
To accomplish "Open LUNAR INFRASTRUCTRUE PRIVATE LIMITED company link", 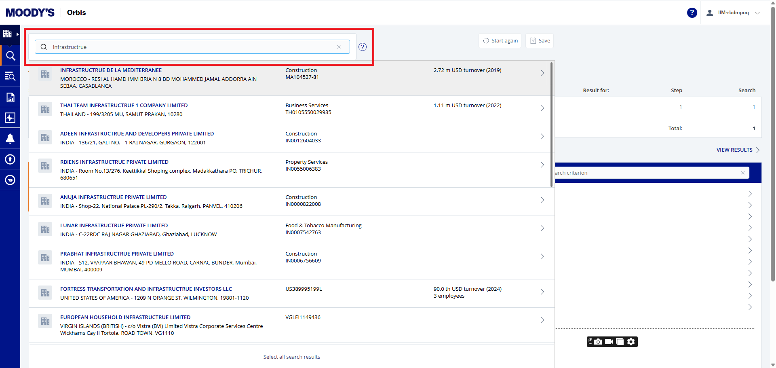I will click(x=114, y=226).
